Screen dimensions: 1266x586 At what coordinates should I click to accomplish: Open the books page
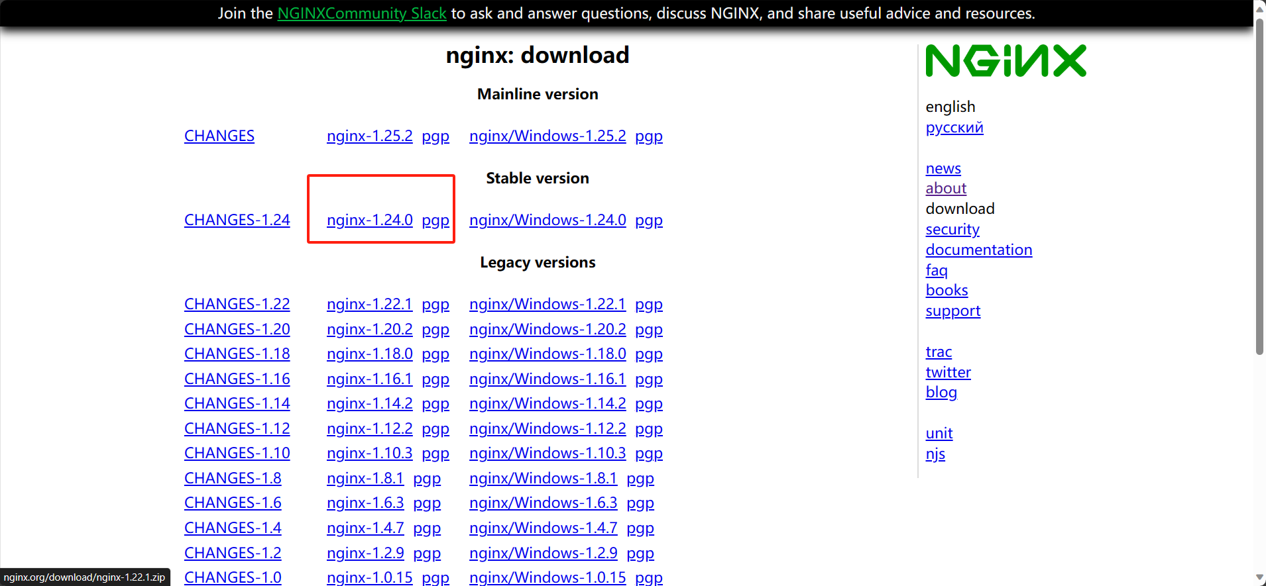pos(947,290)
